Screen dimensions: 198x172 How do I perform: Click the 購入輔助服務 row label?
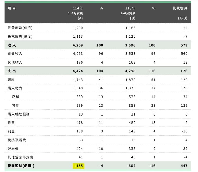click(19, 114)
